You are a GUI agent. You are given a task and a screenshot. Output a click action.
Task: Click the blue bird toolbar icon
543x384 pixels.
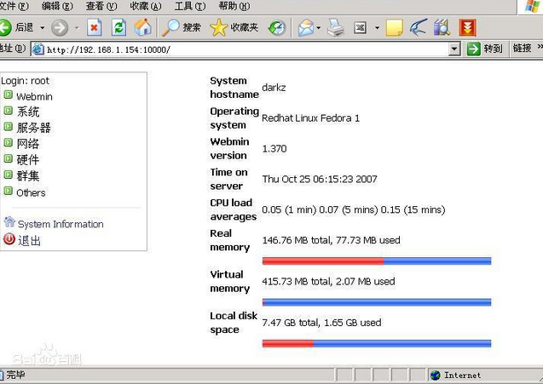[x=419, y=28]
